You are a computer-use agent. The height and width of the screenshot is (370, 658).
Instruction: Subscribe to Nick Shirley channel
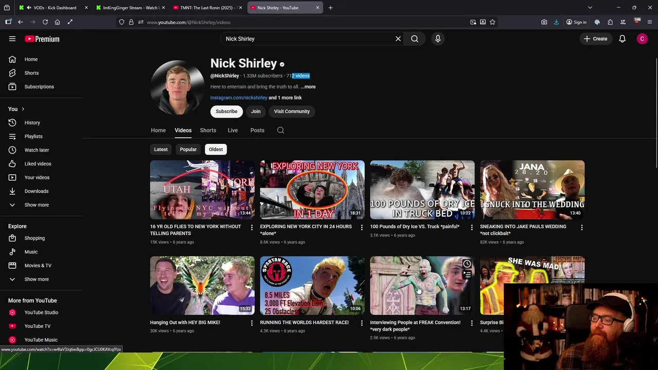[227, 111]
